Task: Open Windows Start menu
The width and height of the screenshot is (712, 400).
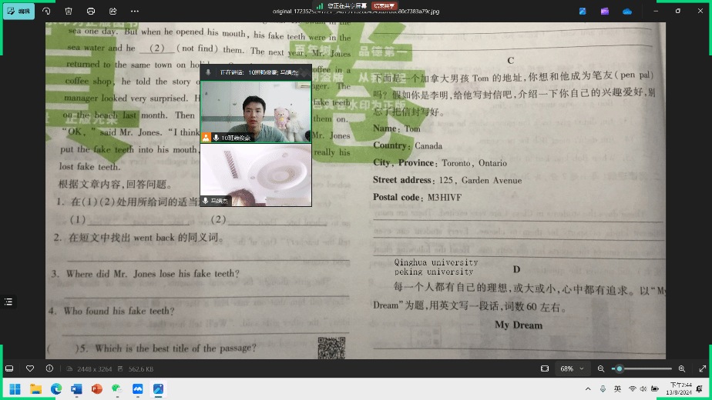Action: (x=15, y=389)
